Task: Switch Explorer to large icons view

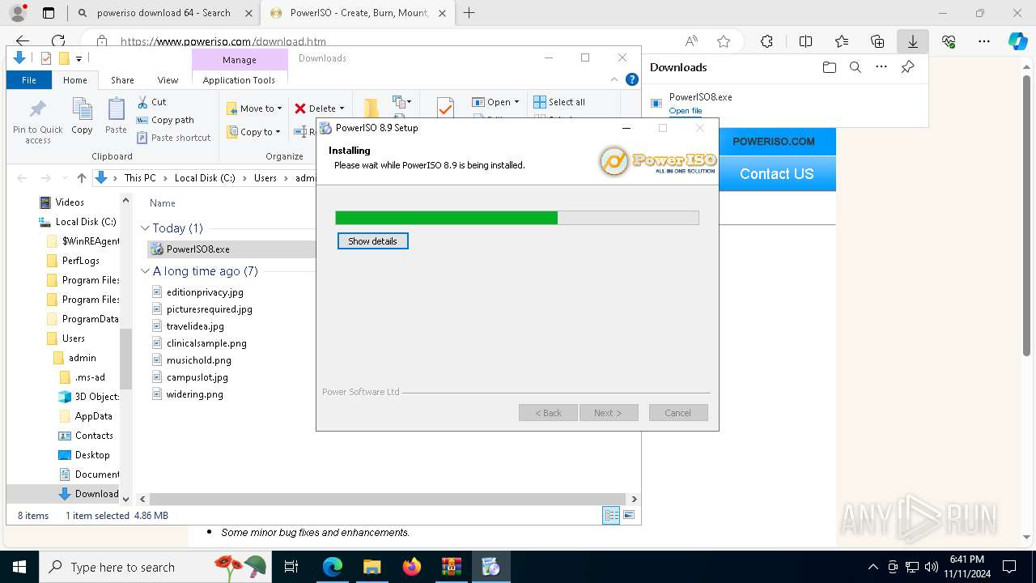Action: click(x=629, y=515)
